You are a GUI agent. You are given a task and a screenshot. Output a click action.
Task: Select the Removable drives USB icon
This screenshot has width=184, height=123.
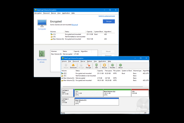[x=42, y=53]
